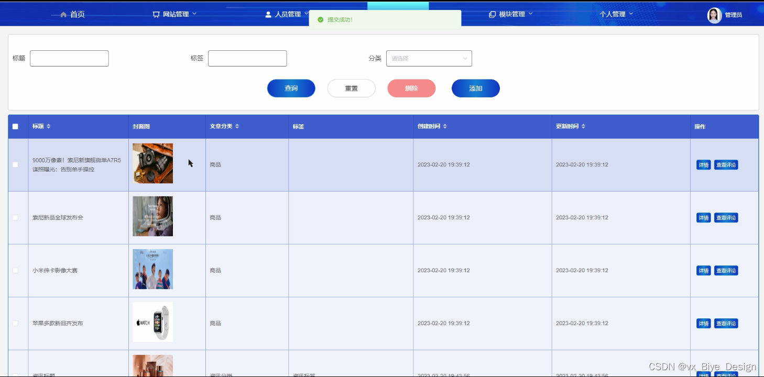The height and width of the screenshot is (377, 764).
Task: Click 商品 category in the Sony A7R5 row
Action: tap(215, 164)
